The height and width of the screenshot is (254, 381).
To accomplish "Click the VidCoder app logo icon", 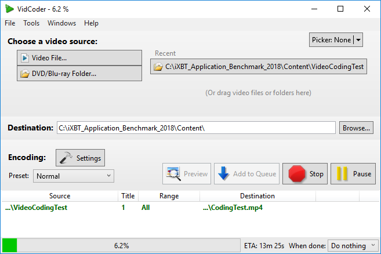I will coord(9,9).
